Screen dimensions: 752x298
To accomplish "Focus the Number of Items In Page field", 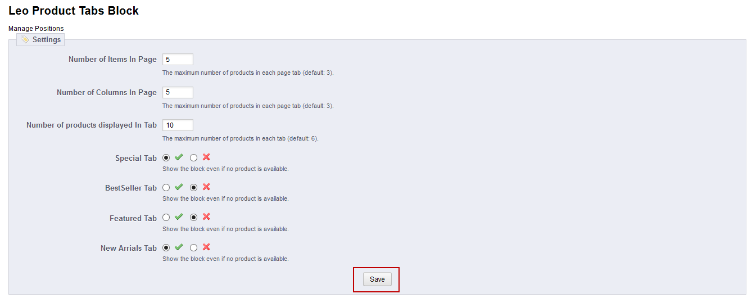I will (x=178, y=60).
